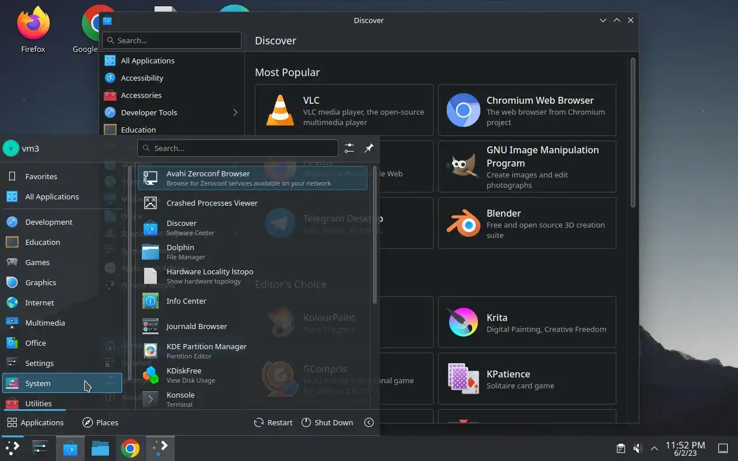Open Dolphin file manager from the taskbar
The width and height of the screenshot is (738, 461).
pos(100,448)
